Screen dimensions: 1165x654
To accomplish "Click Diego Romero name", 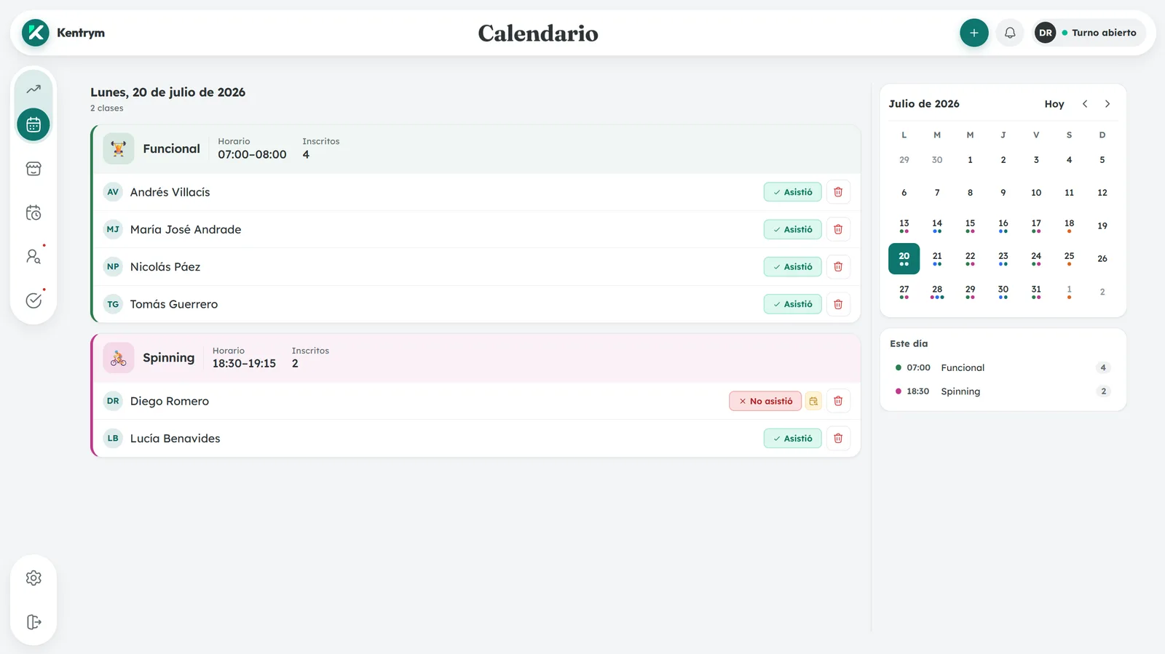I will coord(170,401).
